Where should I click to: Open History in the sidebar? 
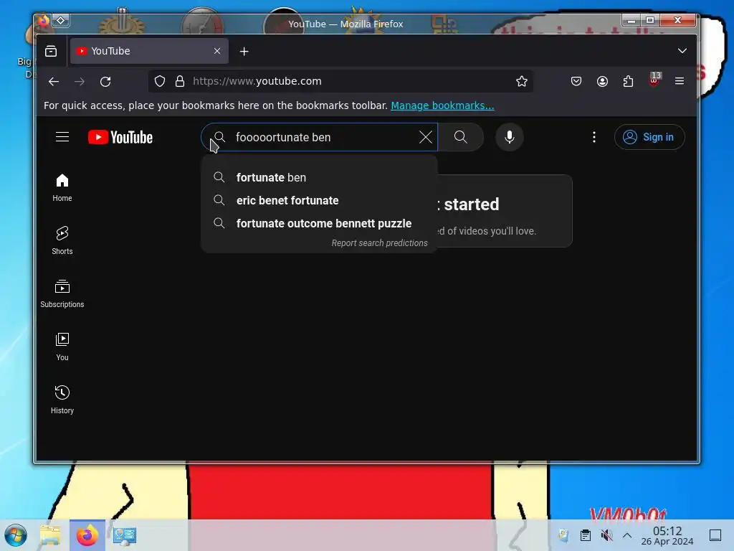pyautogui.click(x=62, y=400)
